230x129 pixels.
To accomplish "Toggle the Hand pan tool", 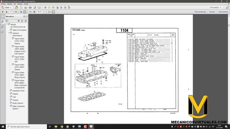I will pos(25,12).
